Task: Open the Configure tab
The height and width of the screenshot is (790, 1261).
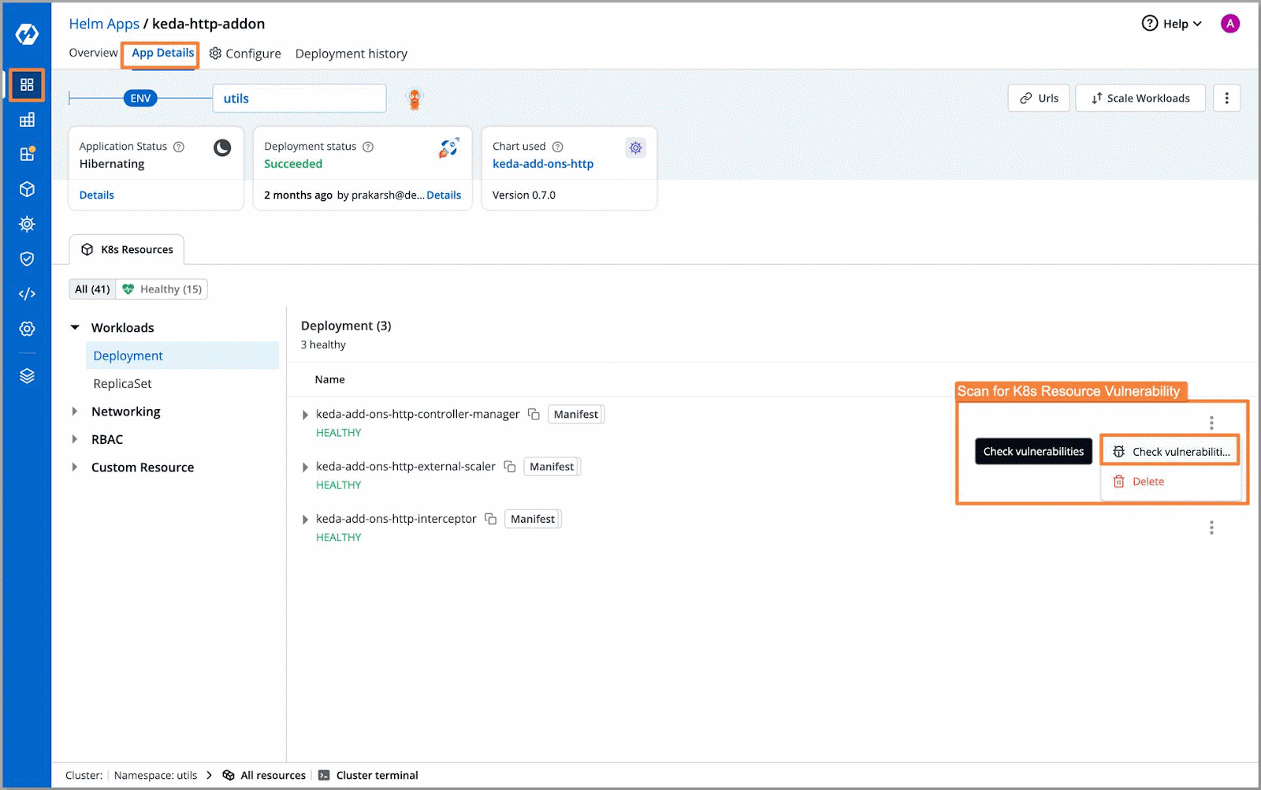Action: pyautogui.click(x=245, y=54)
